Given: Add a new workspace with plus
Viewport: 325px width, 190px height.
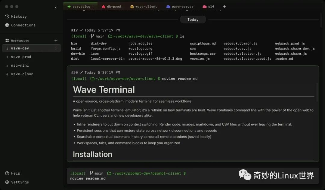Looking at the screenshot, I should [x=56, y=40].
